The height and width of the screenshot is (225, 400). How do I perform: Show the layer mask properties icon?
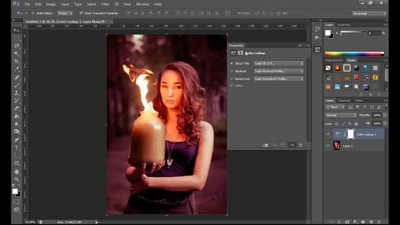click(x=240, y=52)
